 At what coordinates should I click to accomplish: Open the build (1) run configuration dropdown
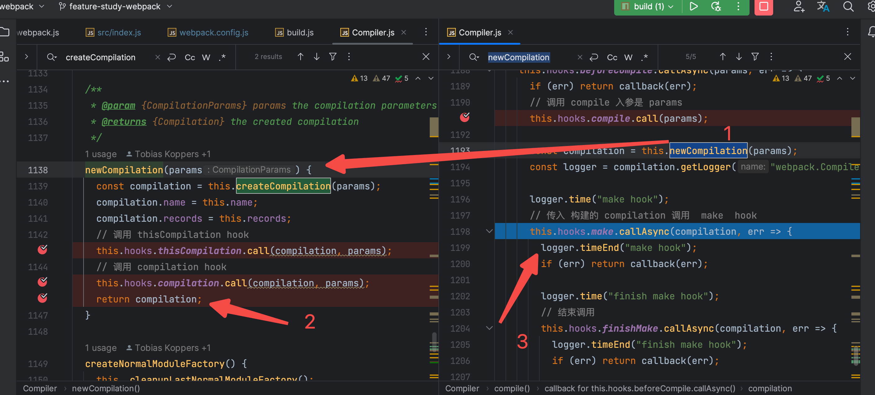pyautogui.click(x=648, y=7)
